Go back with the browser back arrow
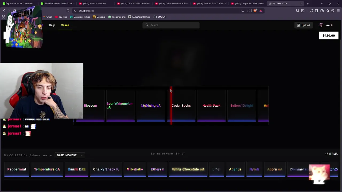This screenshot has height=192, width=342. tap(4, 11)
